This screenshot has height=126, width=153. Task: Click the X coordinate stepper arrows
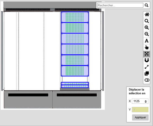[x=146, y=101]
